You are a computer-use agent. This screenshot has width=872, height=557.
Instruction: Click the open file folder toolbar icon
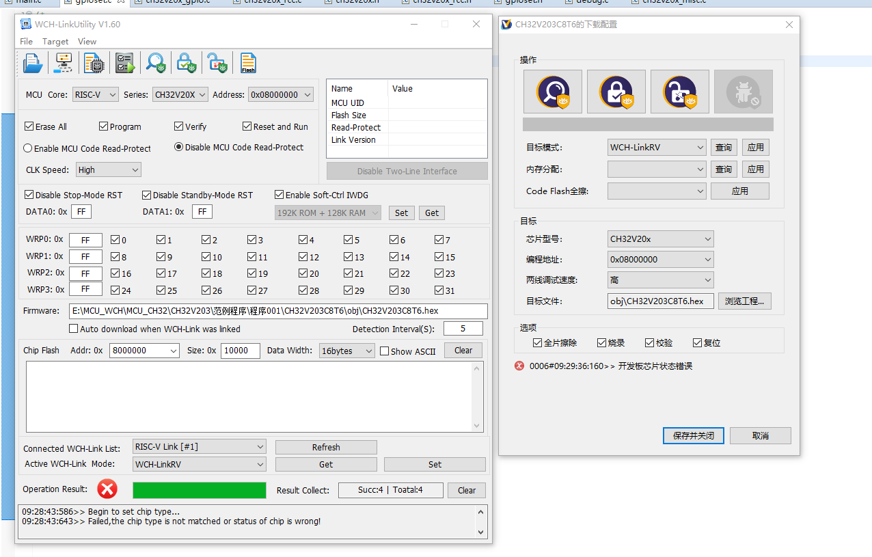point(33,64)
